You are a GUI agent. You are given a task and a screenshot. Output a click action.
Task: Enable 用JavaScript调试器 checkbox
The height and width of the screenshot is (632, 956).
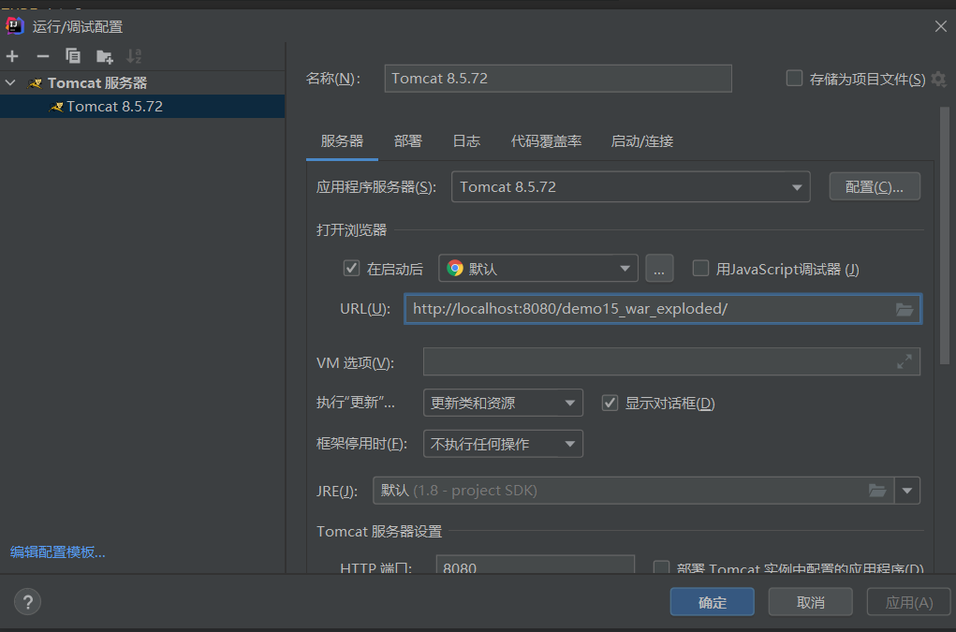coord(700,268)
